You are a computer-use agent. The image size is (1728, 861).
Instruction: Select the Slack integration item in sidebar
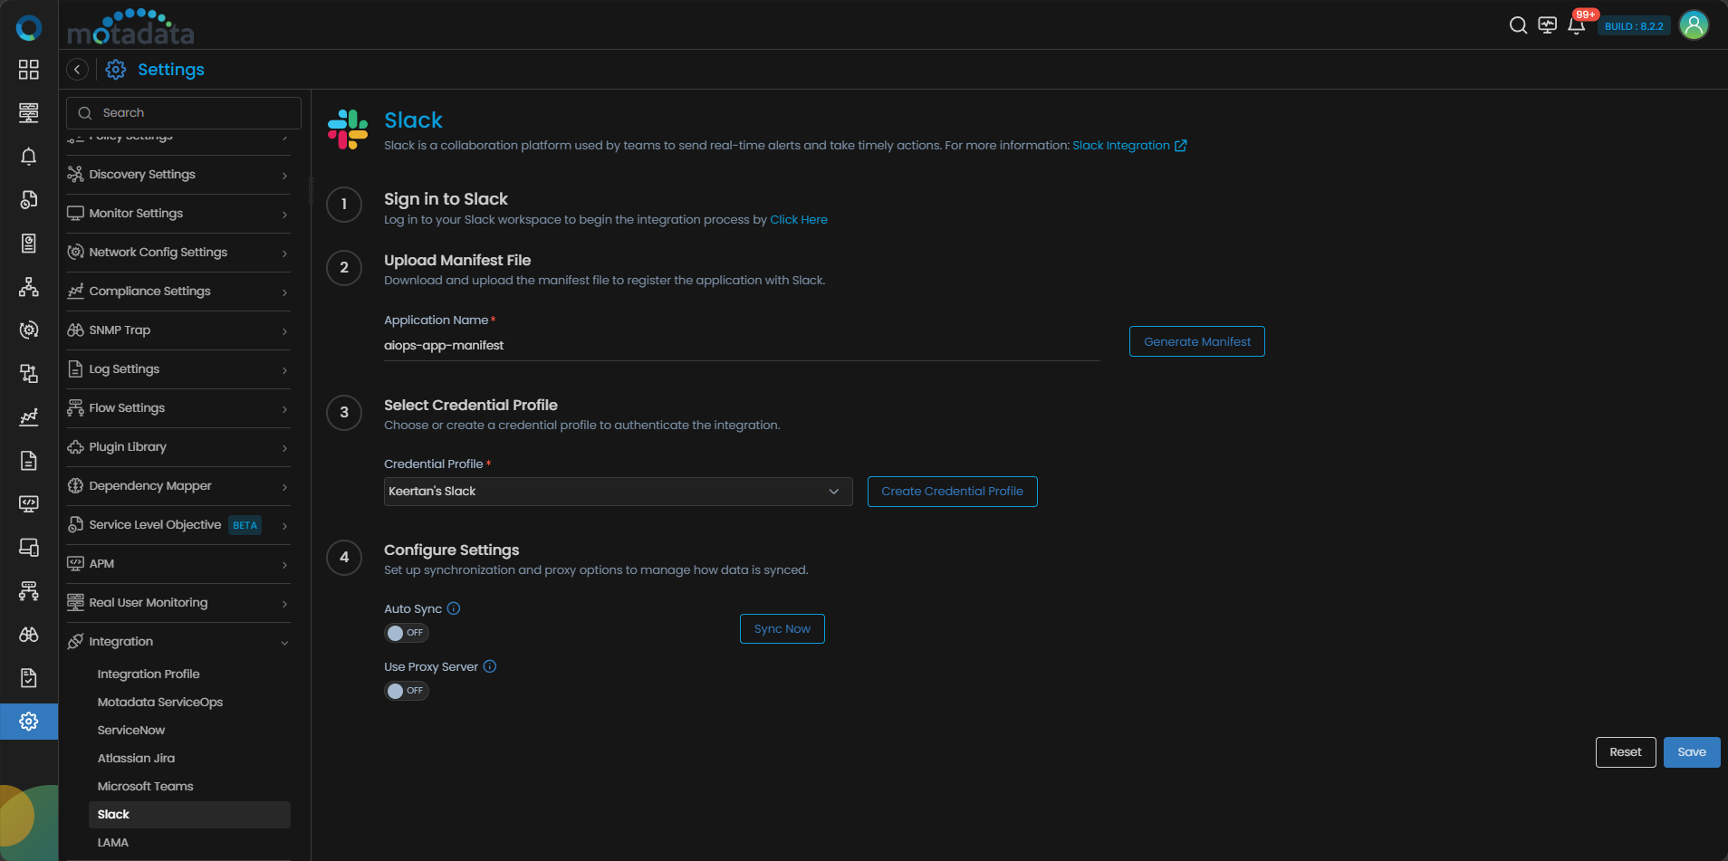[189, 815]
